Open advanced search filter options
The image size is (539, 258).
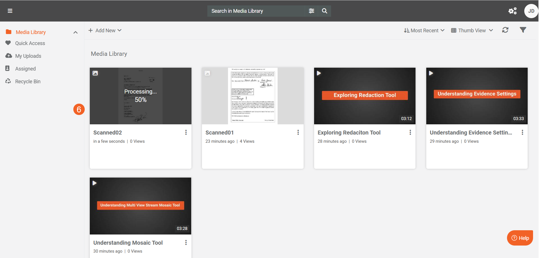[311, 11]
